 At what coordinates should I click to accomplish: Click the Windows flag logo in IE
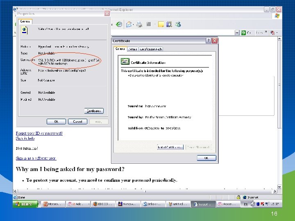coord(277,16)
